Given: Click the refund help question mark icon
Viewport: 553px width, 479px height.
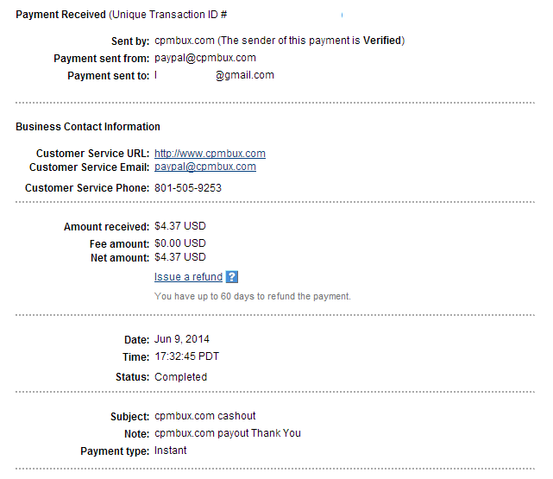Looking at the screenshot, I should pyautogui.click(x=232, y=277).
